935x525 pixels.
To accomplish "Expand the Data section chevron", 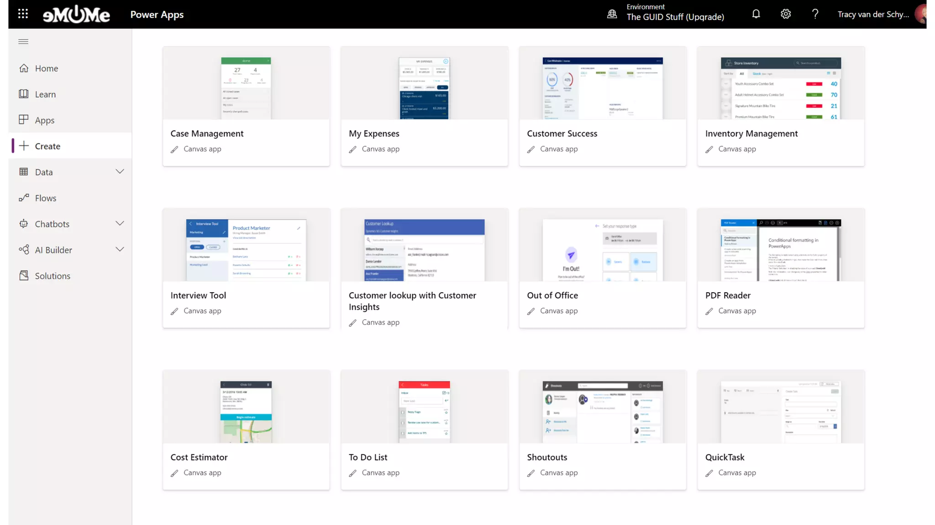I will 120,172.
